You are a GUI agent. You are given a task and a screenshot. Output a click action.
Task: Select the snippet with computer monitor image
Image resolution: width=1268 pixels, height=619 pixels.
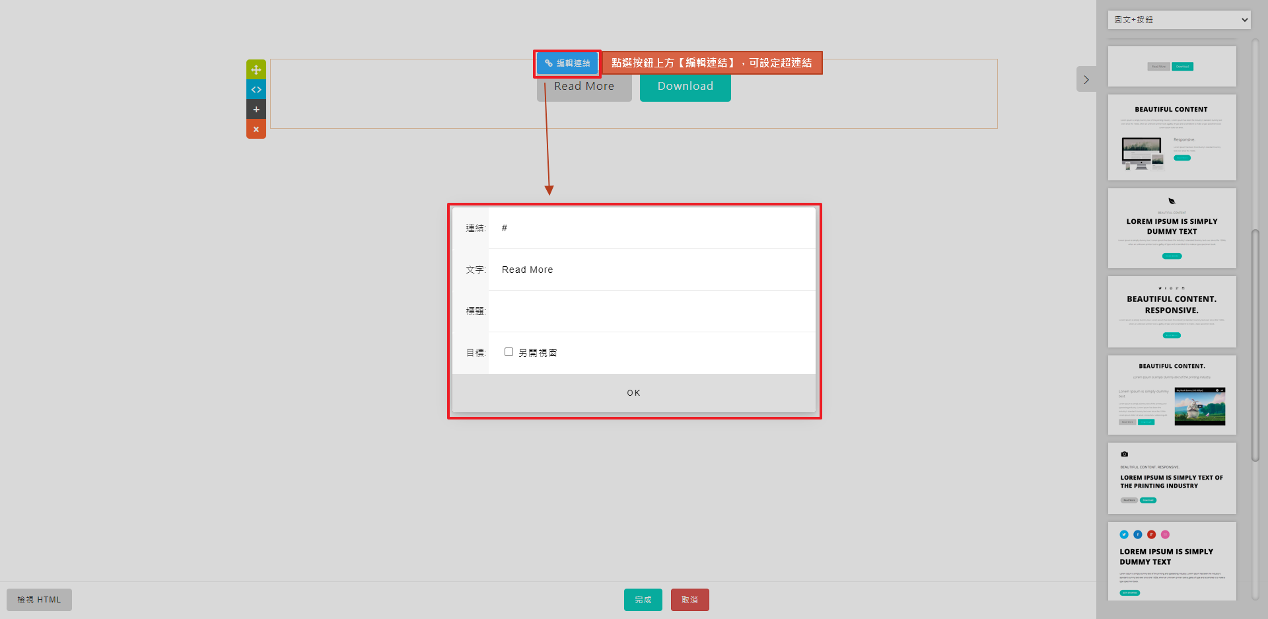(1172, 137)
